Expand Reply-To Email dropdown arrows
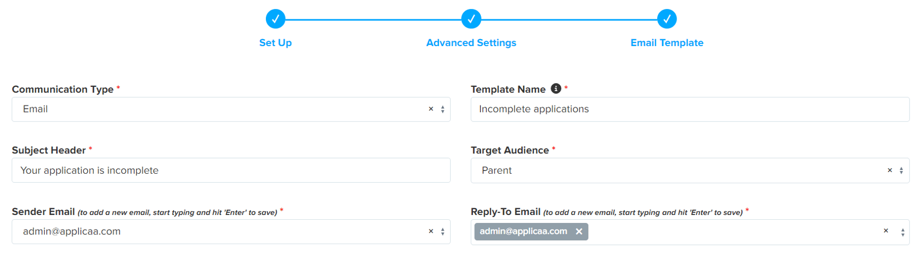 (x=902, y=232)
